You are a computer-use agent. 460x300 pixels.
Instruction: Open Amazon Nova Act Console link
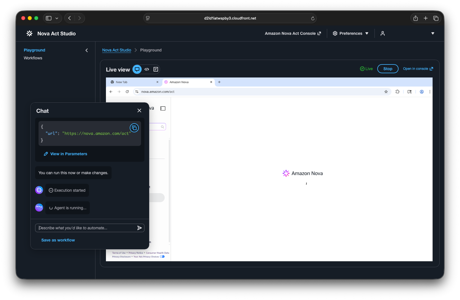coord(293,33)
